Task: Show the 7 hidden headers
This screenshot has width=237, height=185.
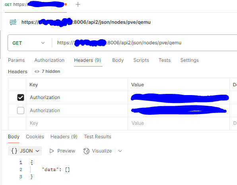Action: (47, 71)
